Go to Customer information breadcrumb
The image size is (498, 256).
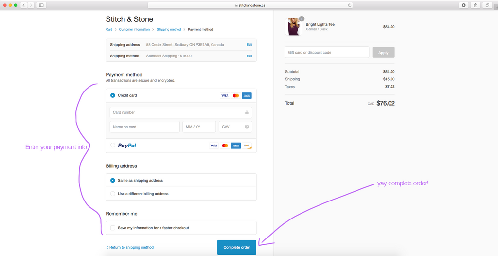(x=134, y=30)
